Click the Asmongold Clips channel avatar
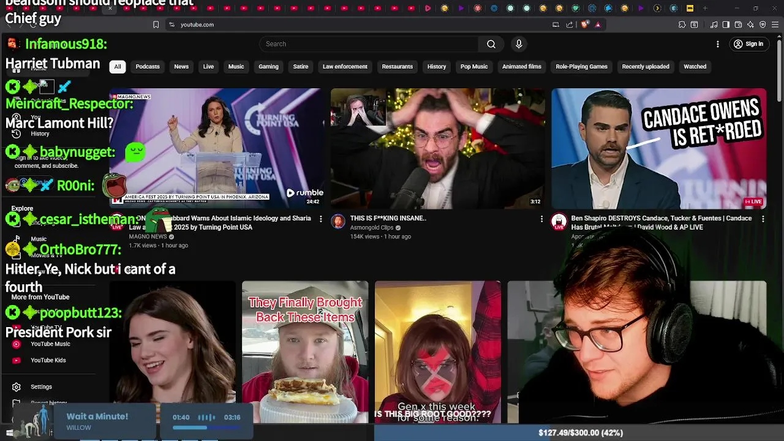The width and height of the screenshot is (784, 441). click(338, 221)
